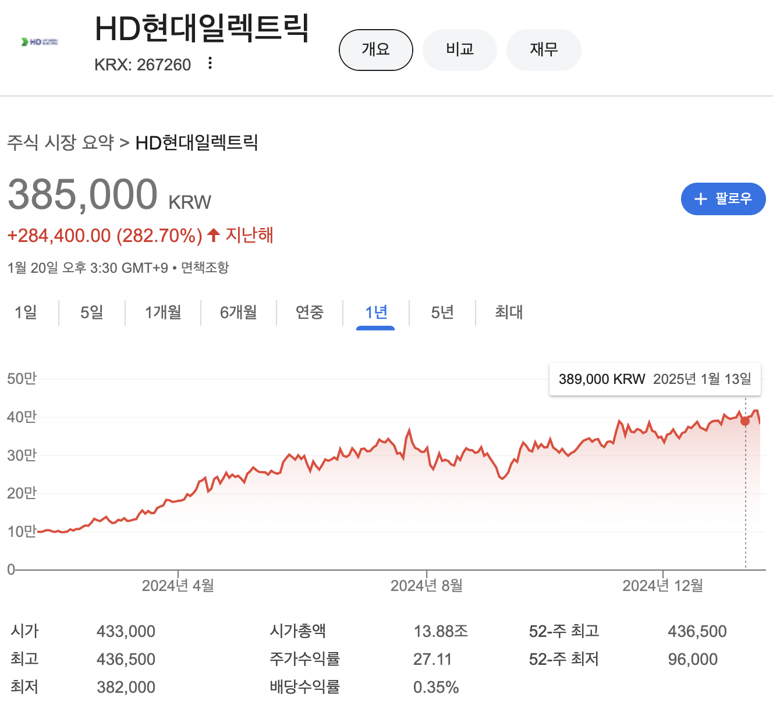This screenshot has width=773, height=705.
Task: Click the 50만 y-axis label
Action: pos(22,379)
